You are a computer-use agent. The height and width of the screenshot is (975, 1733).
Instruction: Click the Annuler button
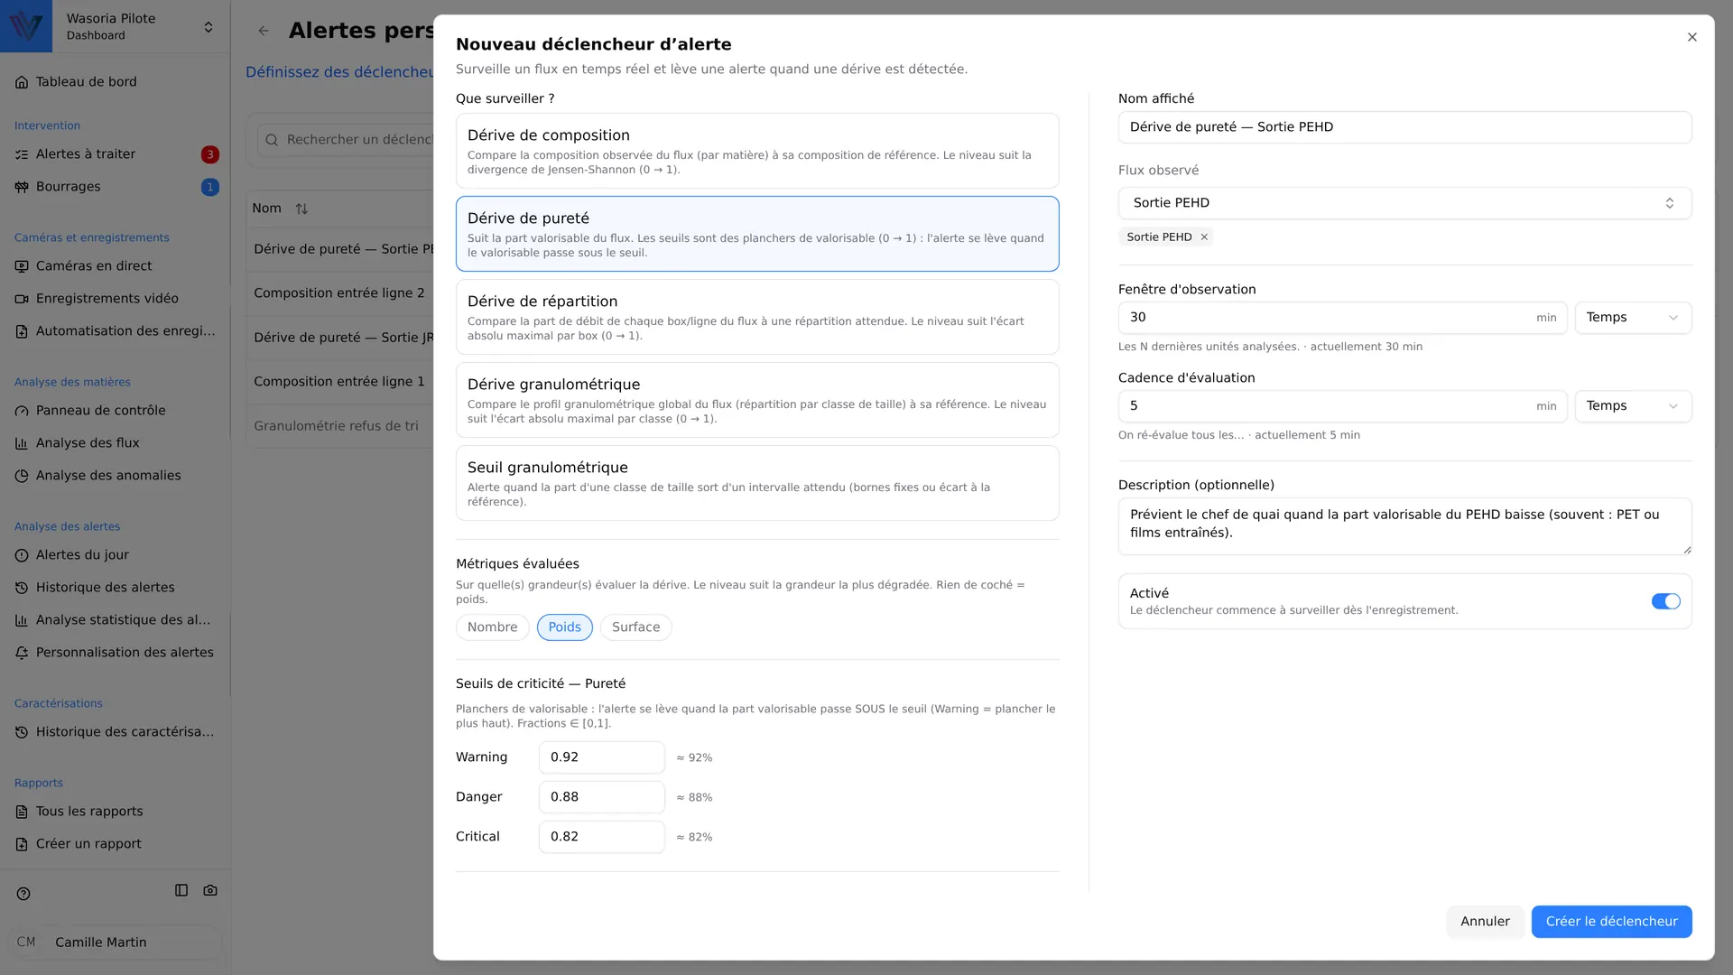1485,922
